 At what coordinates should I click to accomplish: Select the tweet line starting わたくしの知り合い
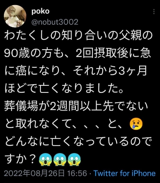[x=79, y=36]
